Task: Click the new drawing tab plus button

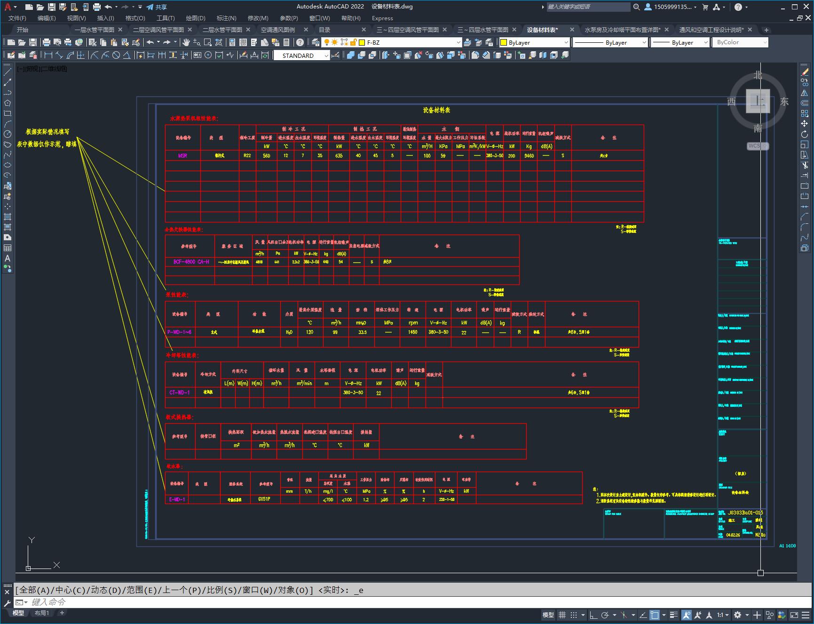Action: click(x=766, y=30)
